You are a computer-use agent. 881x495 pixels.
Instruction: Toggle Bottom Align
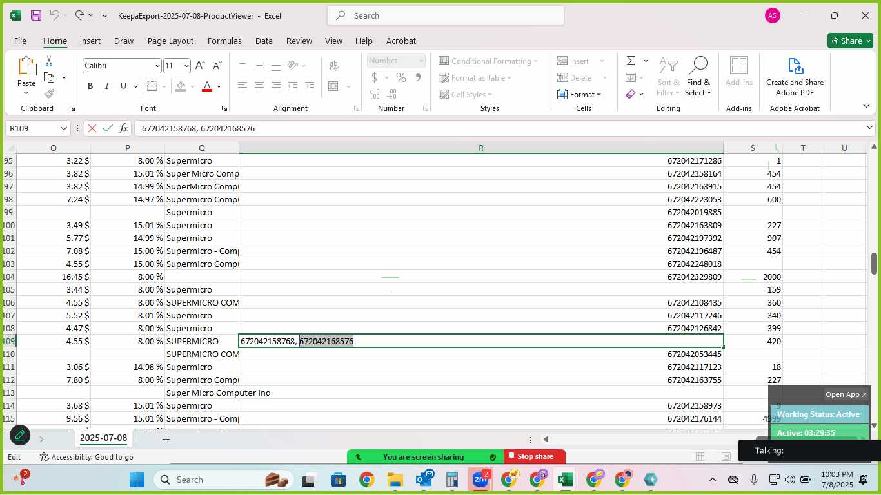pyautogui.click(x=276, y=66)
